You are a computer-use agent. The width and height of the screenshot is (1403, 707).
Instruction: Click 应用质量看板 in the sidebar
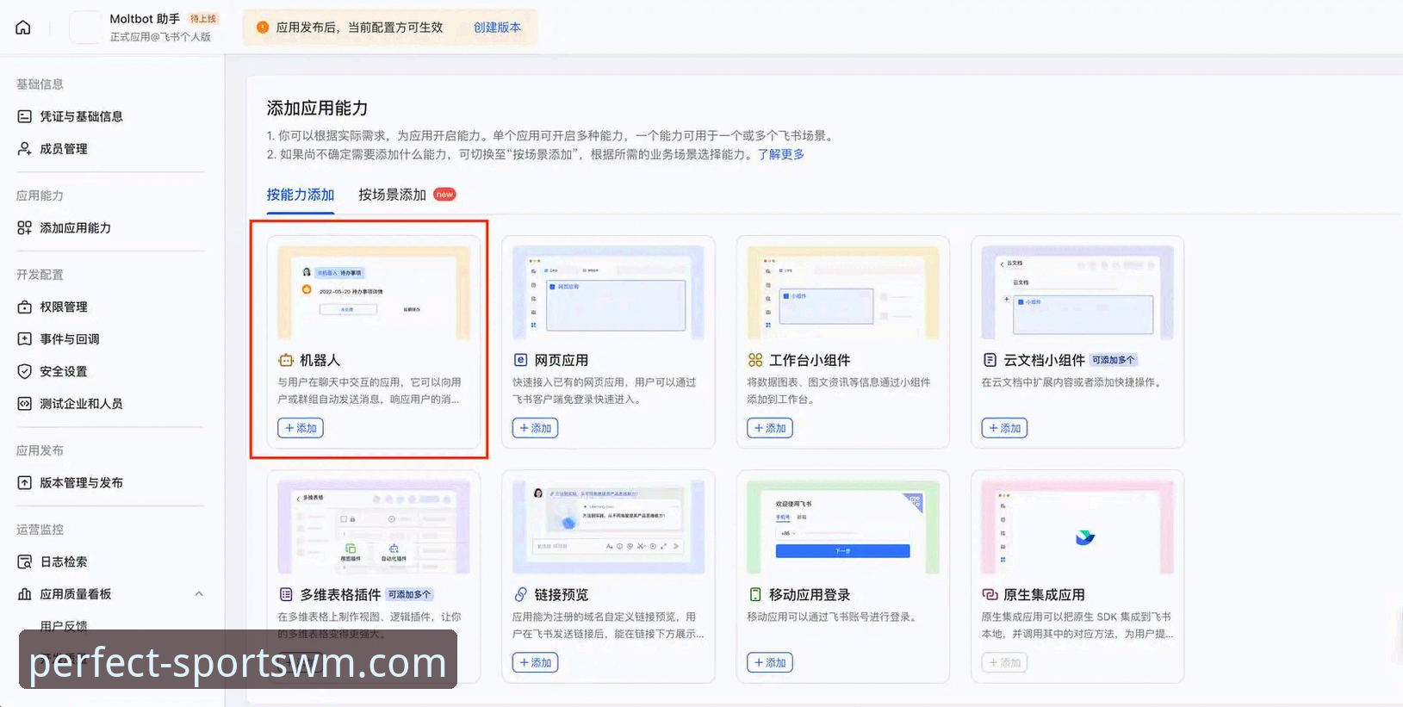75,594
